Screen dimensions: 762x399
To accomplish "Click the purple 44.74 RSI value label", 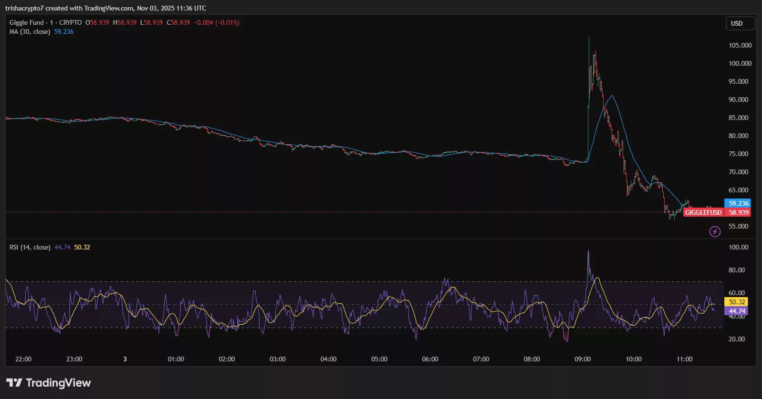I will [x=736, y=311].
